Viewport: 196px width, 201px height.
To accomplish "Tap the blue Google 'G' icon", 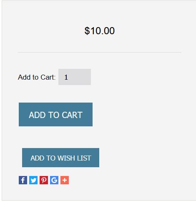I will click(54, 180).
